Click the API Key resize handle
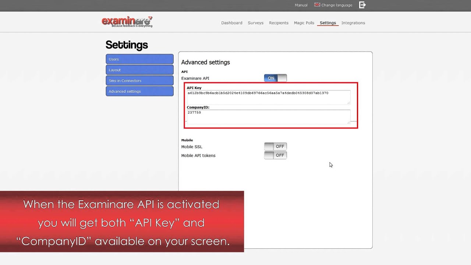The image size is (471, 265). click(x=348, y=103)
